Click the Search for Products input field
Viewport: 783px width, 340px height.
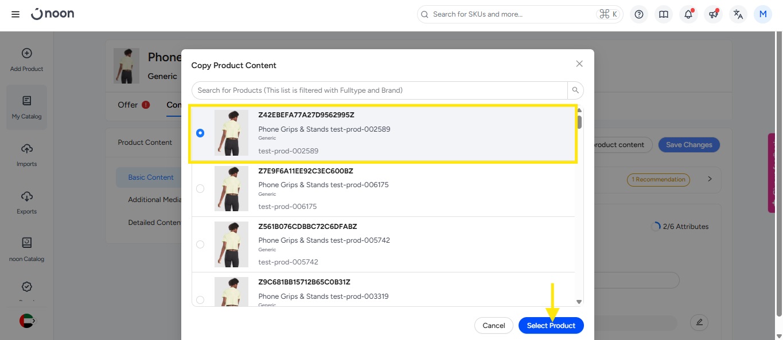point(379,90)
